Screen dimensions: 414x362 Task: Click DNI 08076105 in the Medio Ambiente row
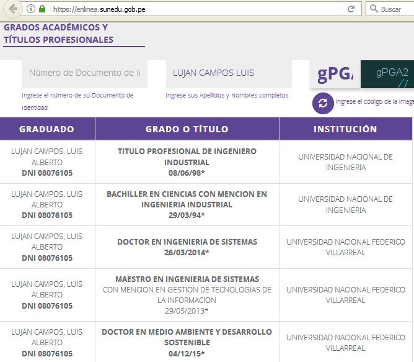coord(47,354)
